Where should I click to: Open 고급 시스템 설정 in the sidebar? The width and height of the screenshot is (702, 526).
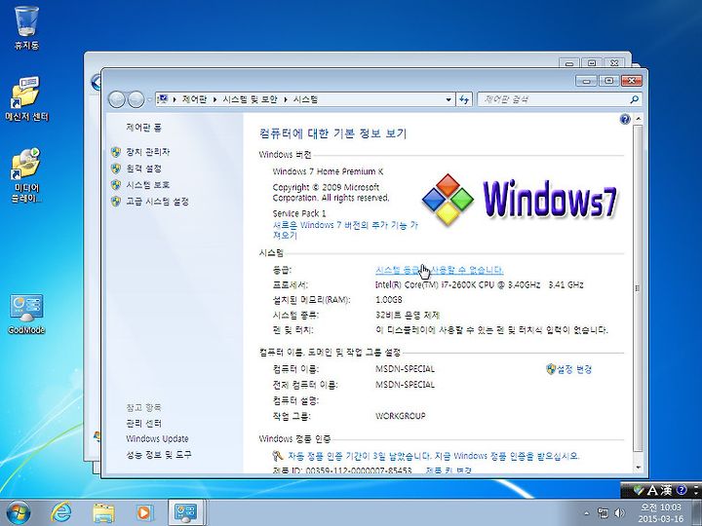157,202
